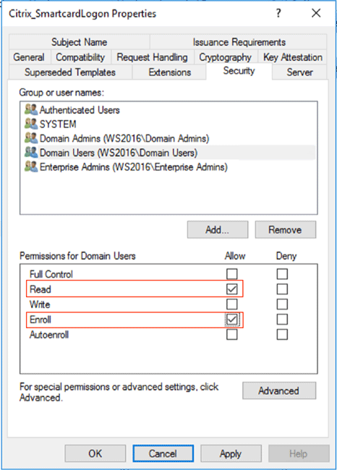Open the Server tab
Image resolution: width=337 pixels, height=470 pixels.
pyautogui.click(x=299, y=72)
